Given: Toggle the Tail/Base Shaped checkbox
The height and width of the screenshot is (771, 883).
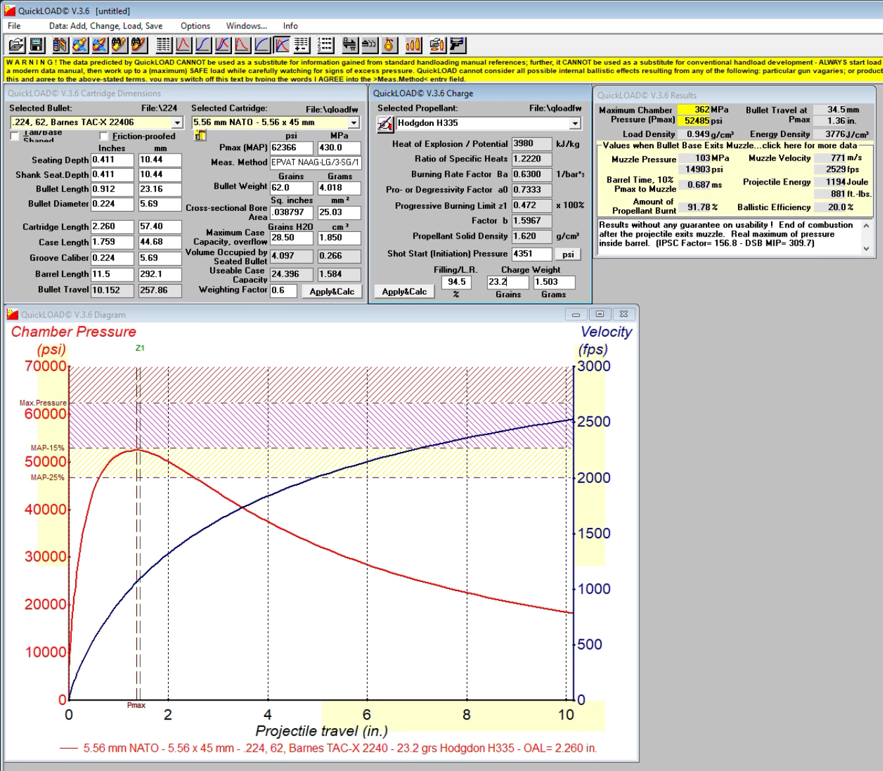Looking at the screenshot, I should (x=14, y=136).
